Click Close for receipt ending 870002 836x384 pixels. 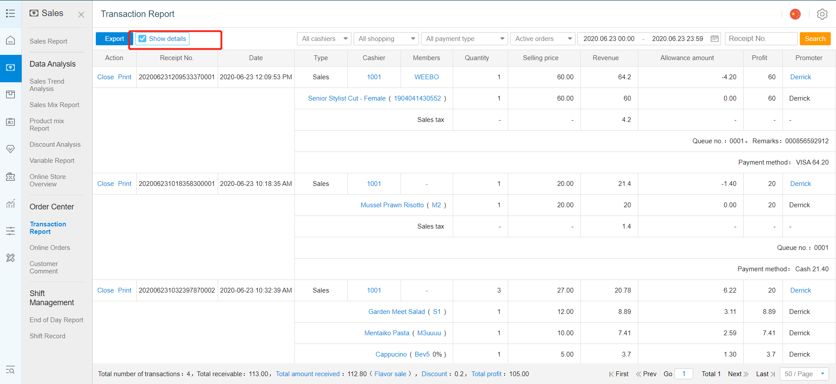105,290
